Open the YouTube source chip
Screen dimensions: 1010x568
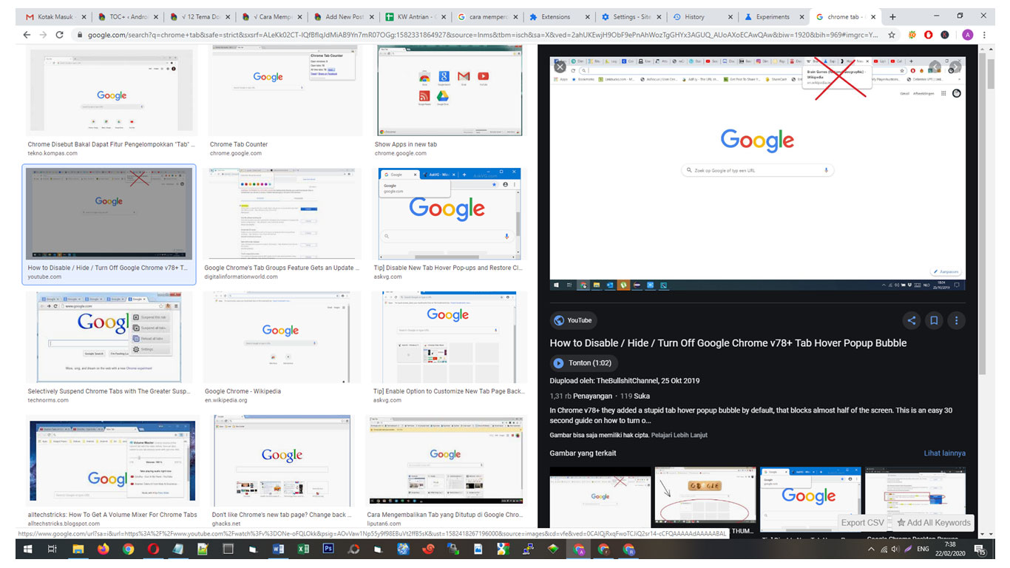coord(573,320)
